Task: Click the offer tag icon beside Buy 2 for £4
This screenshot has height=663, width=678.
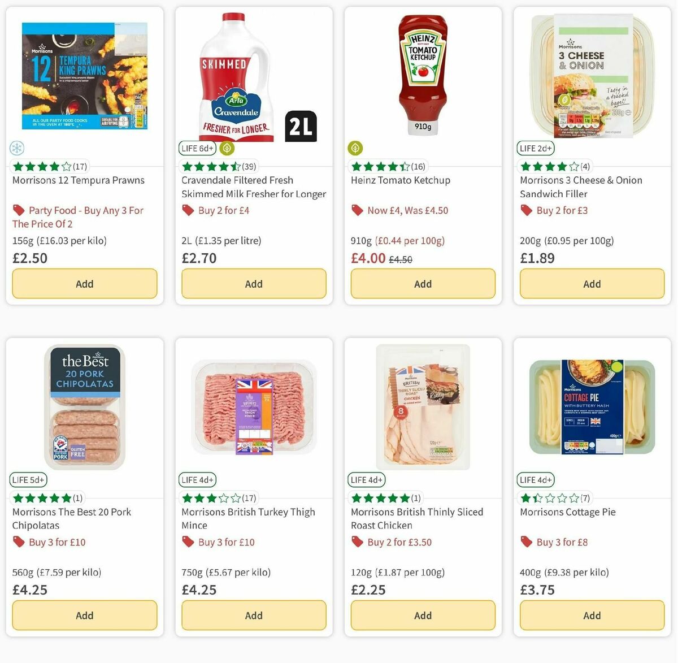Action: 187,210
